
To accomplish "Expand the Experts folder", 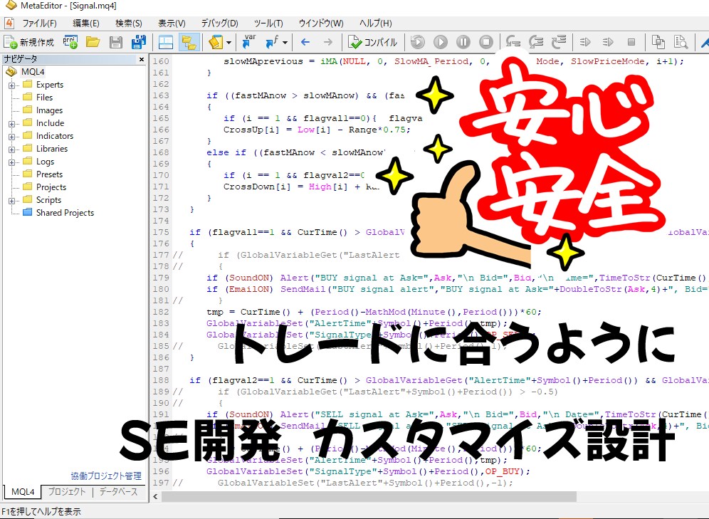I will point(12,85).
